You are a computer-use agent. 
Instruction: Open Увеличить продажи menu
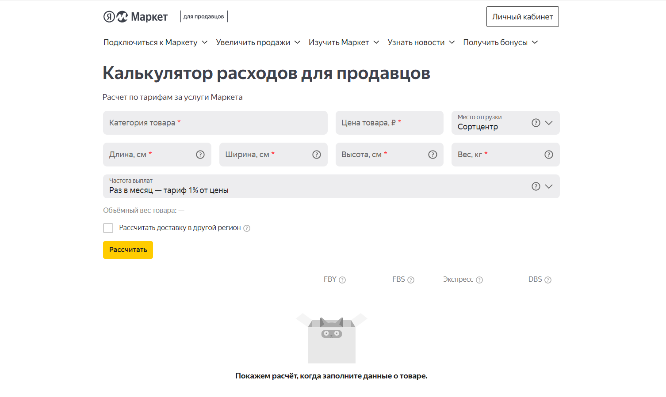258,42
